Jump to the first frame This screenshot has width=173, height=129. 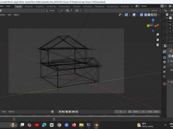point(60,112)
